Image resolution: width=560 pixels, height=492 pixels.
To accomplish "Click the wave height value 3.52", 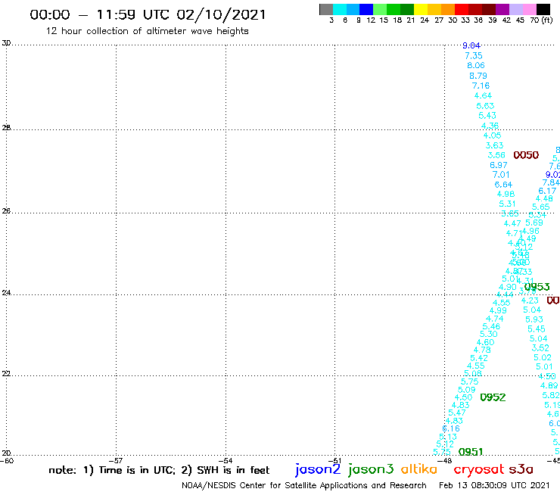I will pyautogui.click(x=540, y=348).
